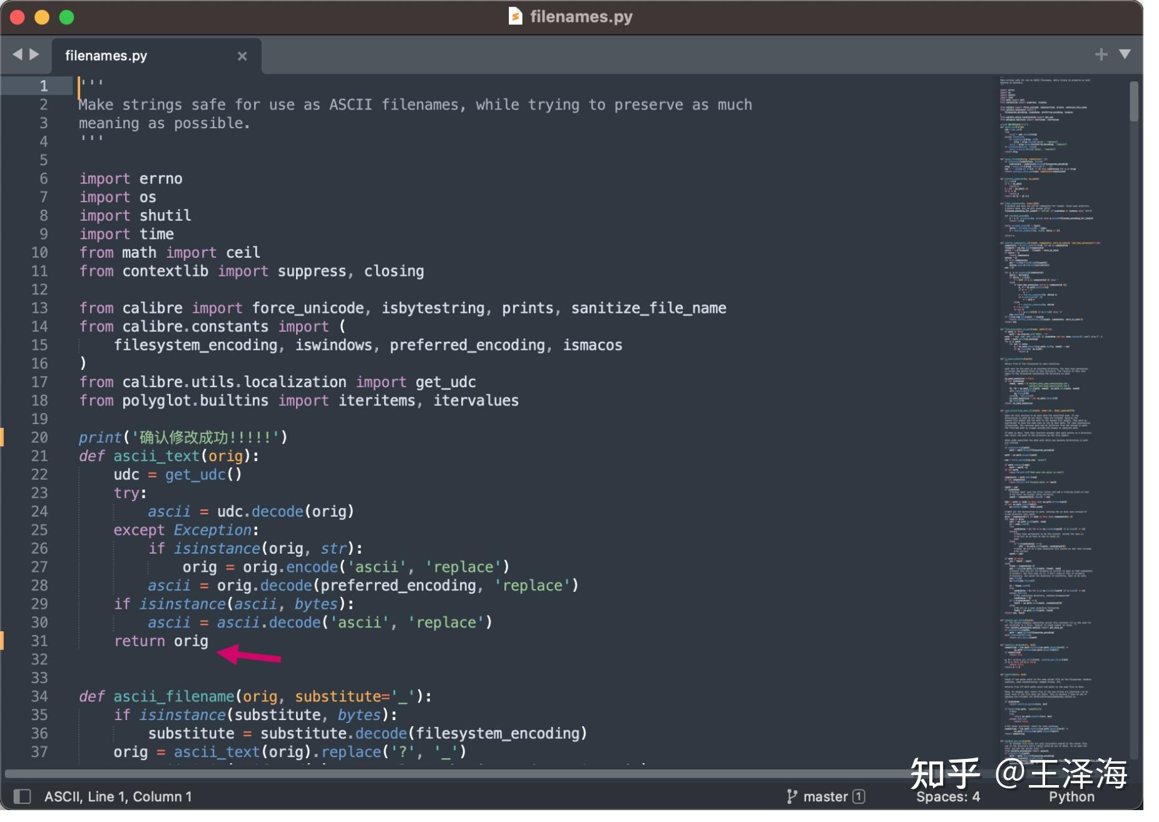Click 'calibre.utils.localization' on line 17
1159x822 pixels.
tap(234, 382)
